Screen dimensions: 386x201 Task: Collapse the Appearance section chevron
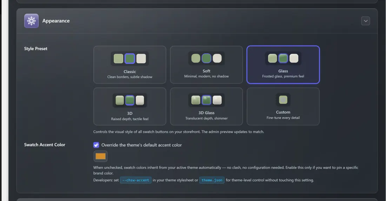365,21
